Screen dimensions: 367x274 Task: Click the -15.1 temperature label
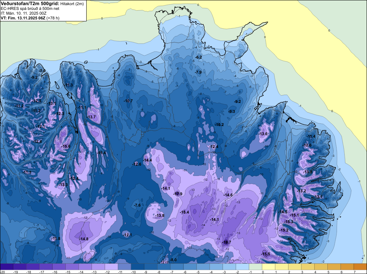pos(294,215)
